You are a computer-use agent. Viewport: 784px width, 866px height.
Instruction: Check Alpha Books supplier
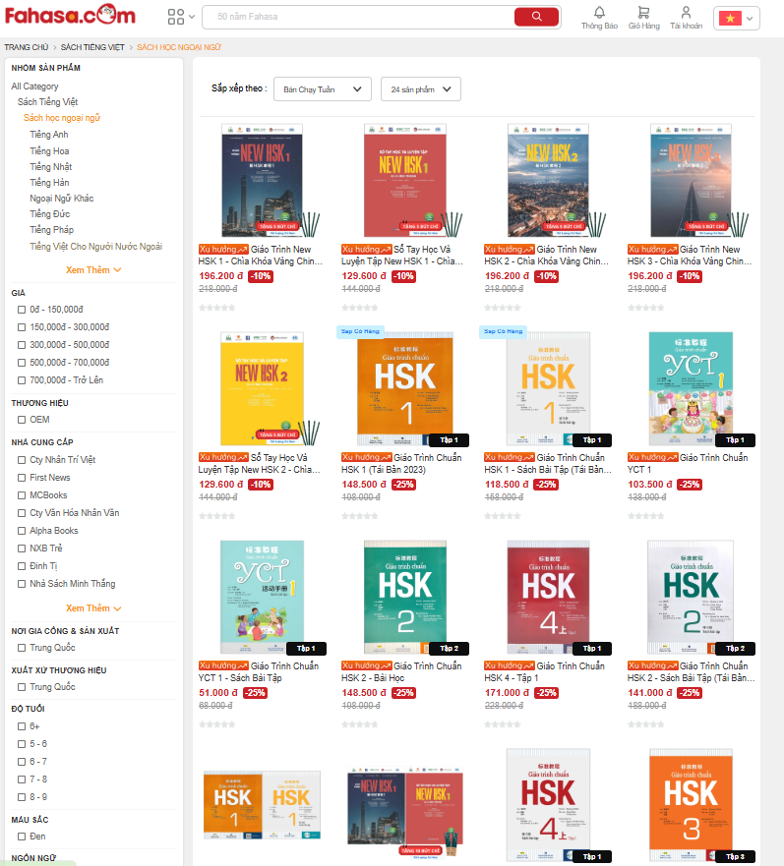pyautogui.click(x=22, y=530)
